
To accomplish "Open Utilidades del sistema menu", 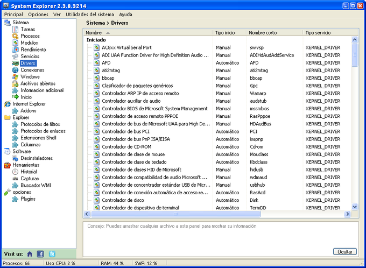I will click(x=90, y=15).
